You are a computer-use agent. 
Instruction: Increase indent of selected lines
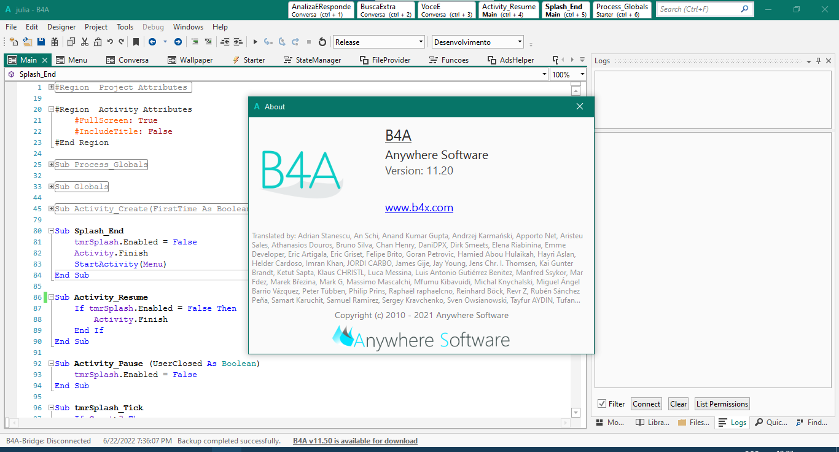click(x=238, y=42)
